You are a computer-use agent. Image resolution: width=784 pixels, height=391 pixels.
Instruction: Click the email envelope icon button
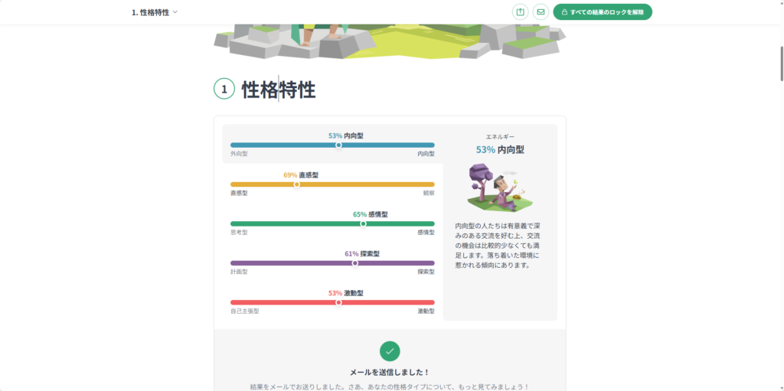click(541, 12)
